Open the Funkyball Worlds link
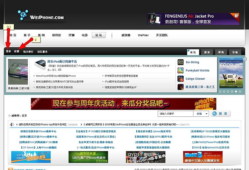This screenshot has width=249, height=170. coord(197,70)
